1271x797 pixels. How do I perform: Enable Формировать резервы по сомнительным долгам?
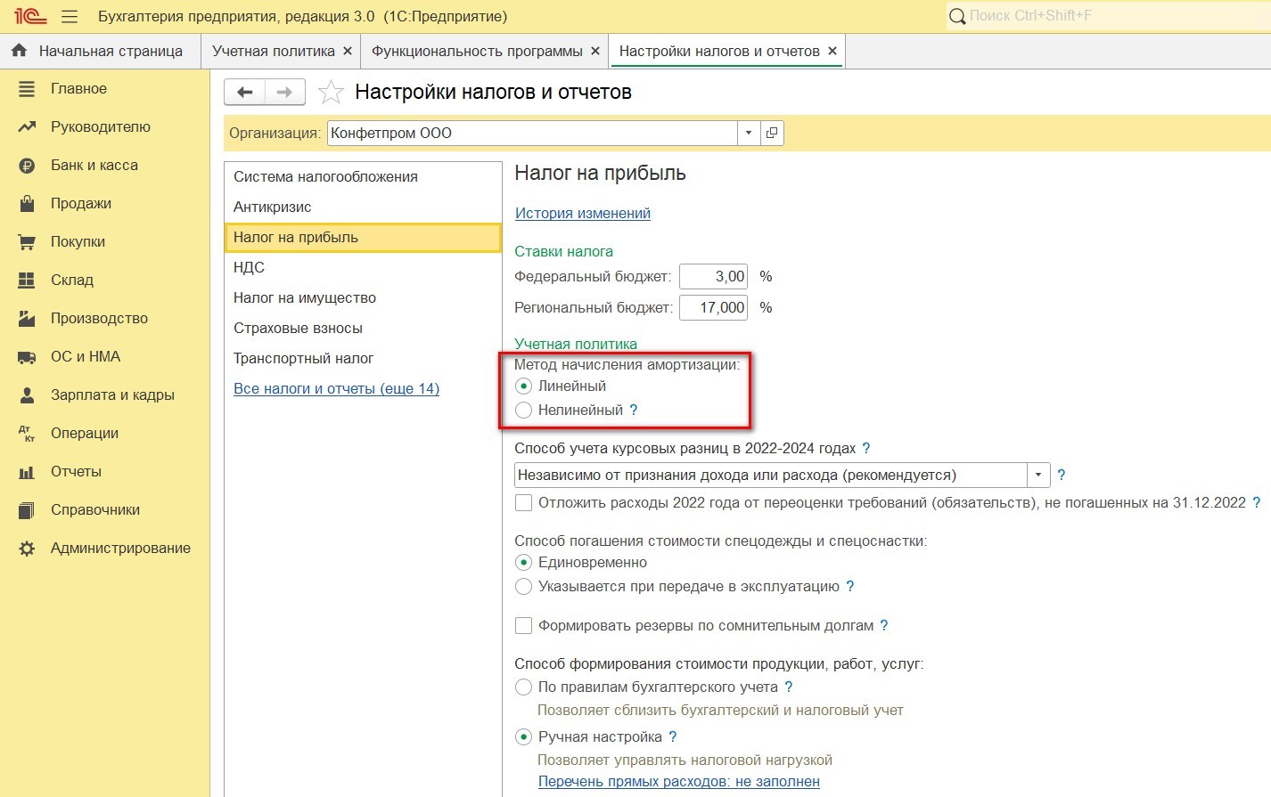click(524, 625)
